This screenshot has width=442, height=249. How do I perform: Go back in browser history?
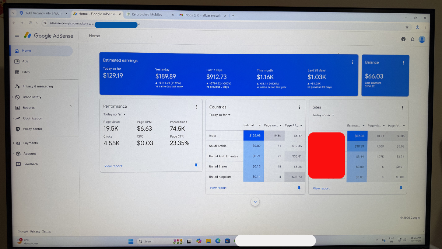pyautogui.click(x=14, y=23)
